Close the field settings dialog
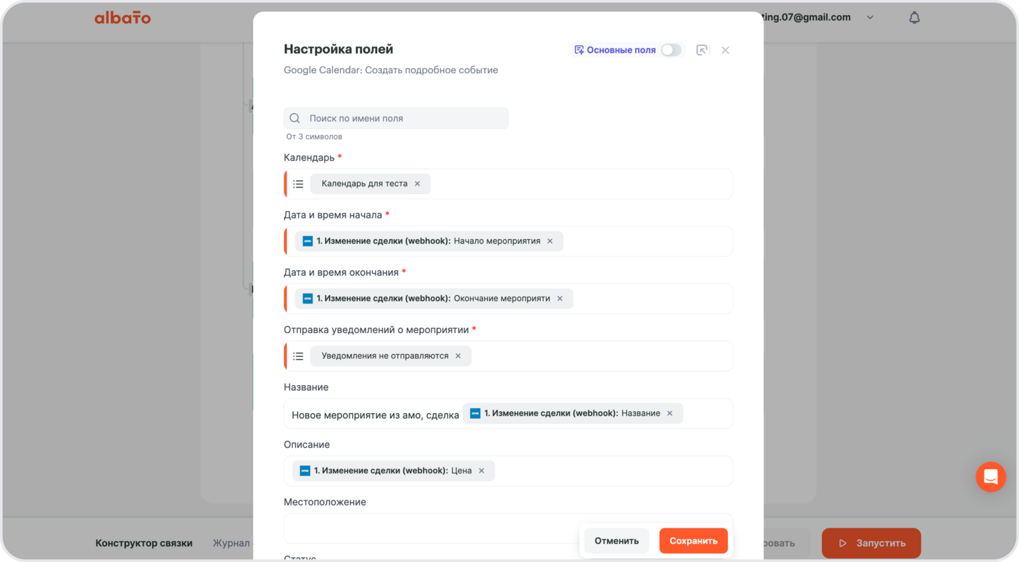 tap(725, 50)
